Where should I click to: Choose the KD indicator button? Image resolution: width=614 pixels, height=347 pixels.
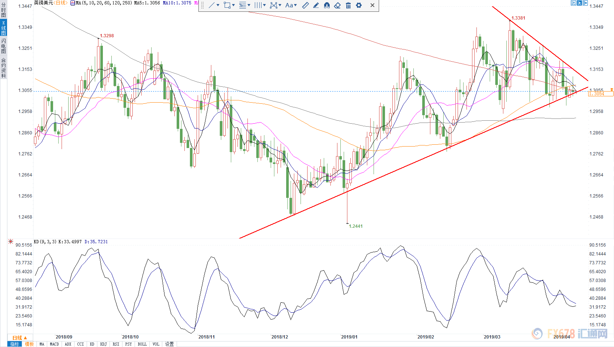click(x=92, y=344)
